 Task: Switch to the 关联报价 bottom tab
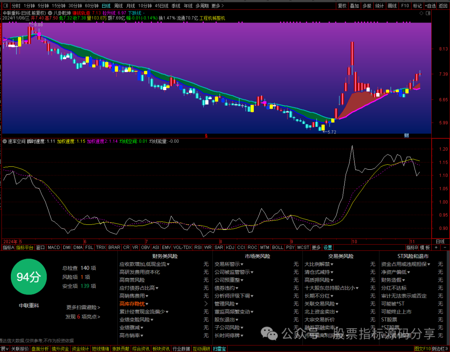(x=20, y=349)
